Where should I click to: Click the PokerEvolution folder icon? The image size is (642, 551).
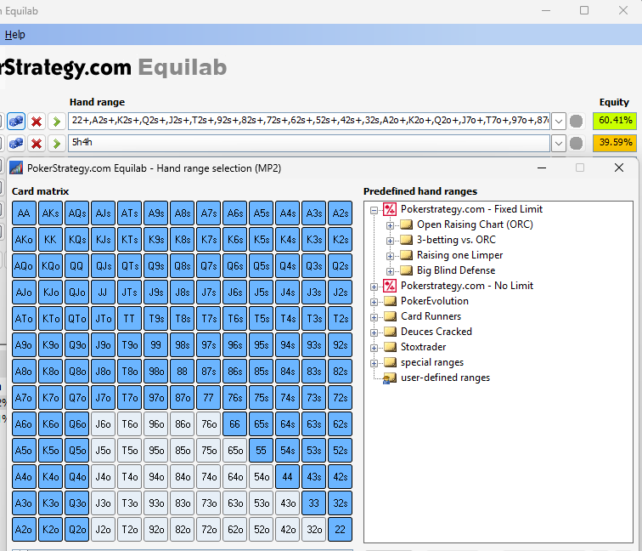(390, 301)
